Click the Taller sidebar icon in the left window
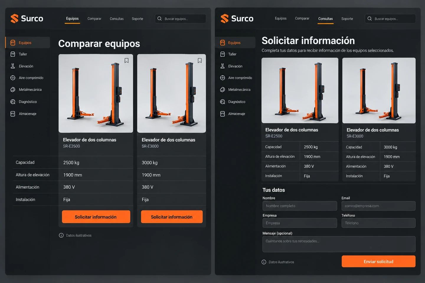The width and height of the screenshot is (425, 283). [13, 54]
